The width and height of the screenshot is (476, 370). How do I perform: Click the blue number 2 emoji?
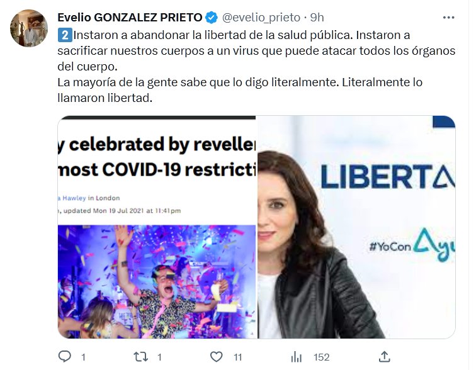[65, 35]
